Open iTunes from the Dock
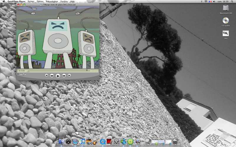Screen dimensions: 236x147 click(x=82, y=142)
